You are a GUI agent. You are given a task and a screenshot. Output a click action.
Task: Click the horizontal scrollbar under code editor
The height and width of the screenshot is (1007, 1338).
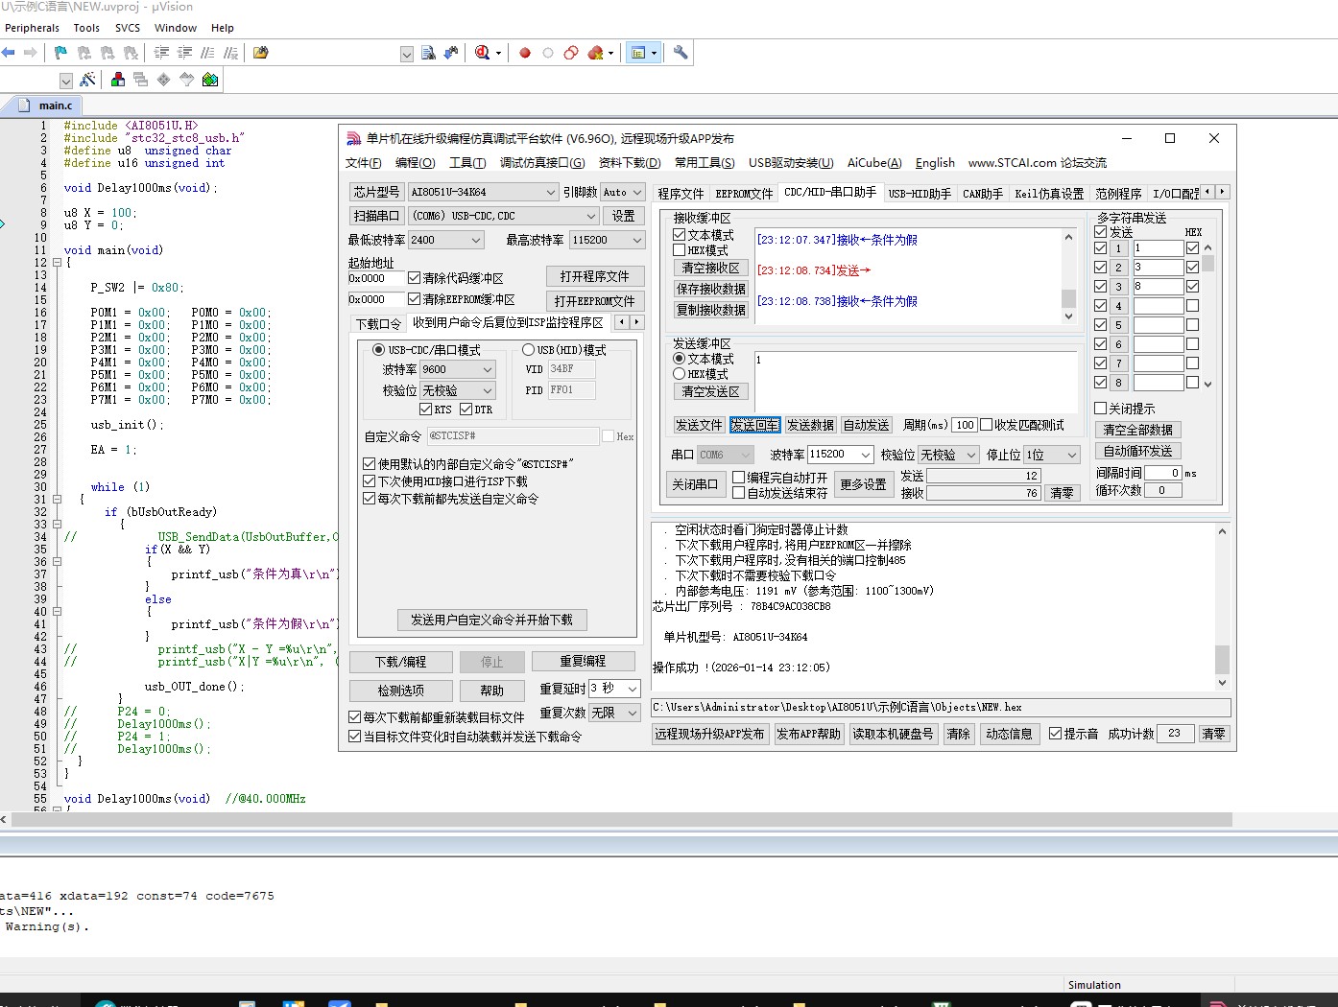[614, 820]
